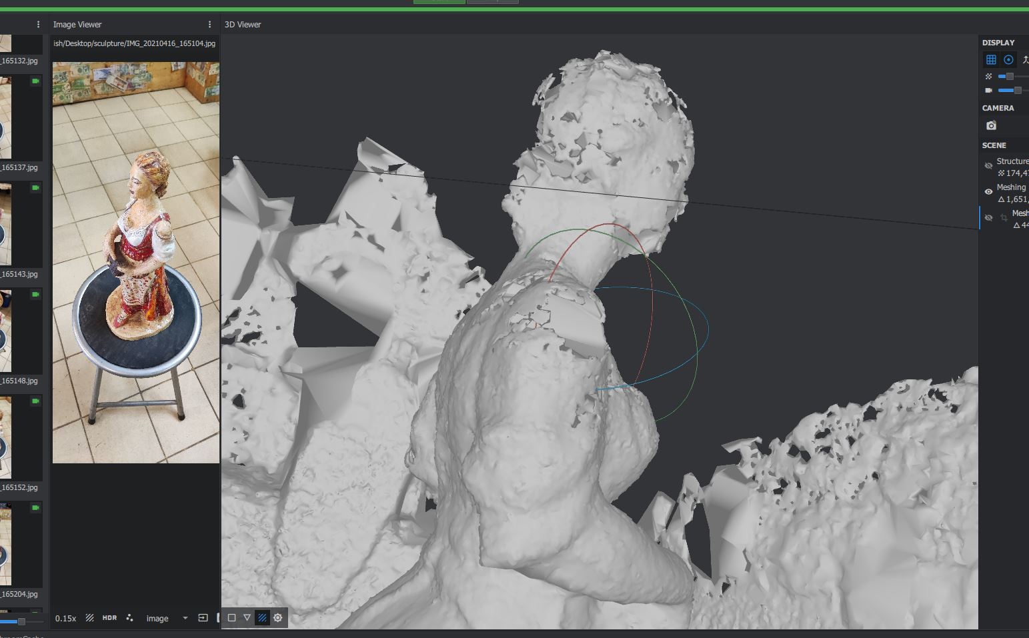Toggle the trackball gizmo display button

[1008, 59]
